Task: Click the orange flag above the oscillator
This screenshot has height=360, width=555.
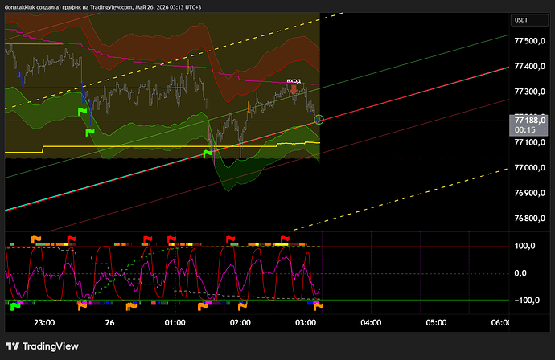Action: [x=35, y=239]
